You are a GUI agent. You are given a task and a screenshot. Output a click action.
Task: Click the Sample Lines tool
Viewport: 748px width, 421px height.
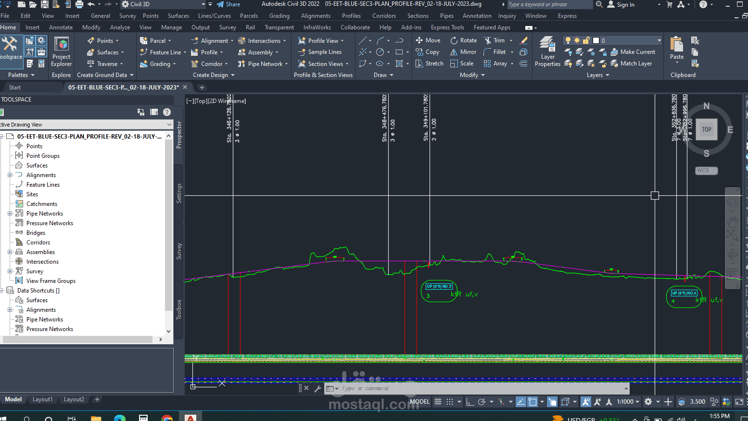click(x=319, y=52)
